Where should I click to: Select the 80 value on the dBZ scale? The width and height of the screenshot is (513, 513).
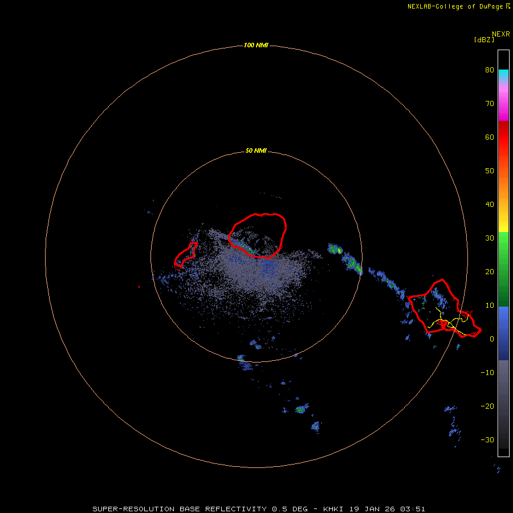pyautogui.click(x=490, y=70)
